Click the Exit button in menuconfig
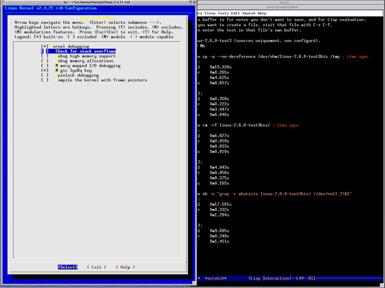 pyautogui.click(x=96, y=267)
